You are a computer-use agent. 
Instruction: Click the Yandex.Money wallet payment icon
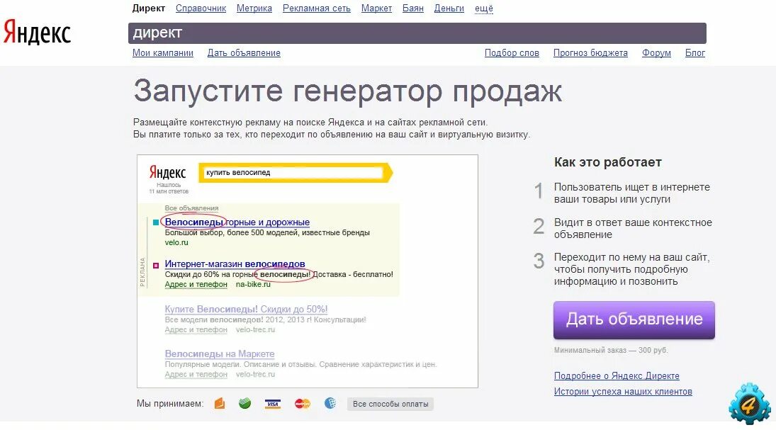(x=219, y=403)
